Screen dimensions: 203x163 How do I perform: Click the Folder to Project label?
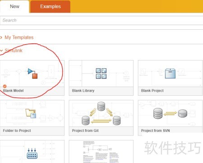[x=17, y=130]
